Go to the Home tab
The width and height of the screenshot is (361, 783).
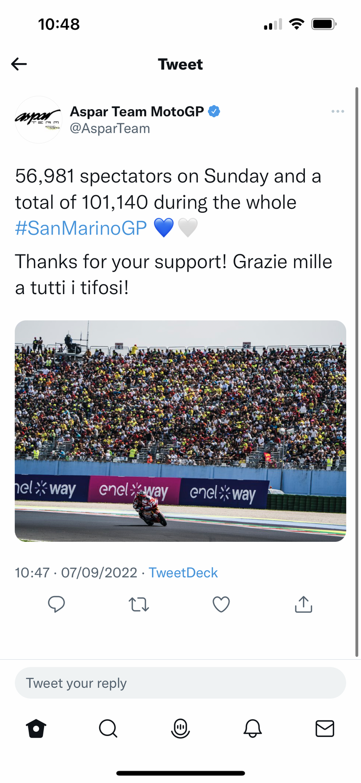[36, 729]
